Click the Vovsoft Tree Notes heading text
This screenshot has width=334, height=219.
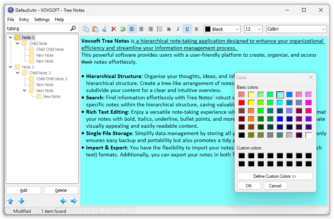tap(105, 41)
